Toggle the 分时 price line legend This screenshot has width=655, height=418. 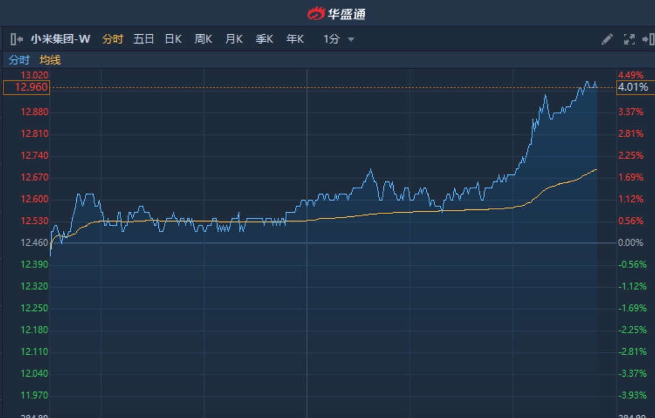[19, 60]
